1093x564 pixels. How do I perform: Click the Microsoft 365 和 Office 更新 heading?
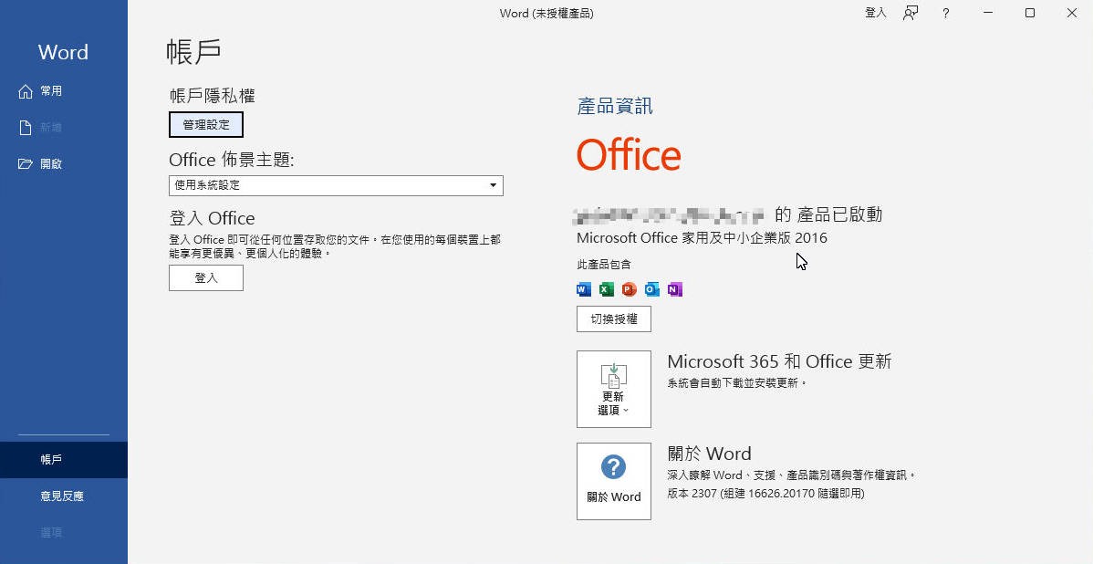tap(779, 361)
